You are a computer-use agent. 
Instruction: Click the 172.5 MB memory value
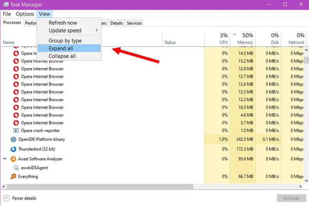(245, 149)
